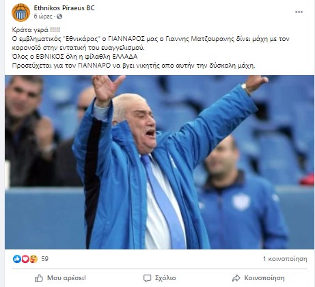Click the comment speech bubble icon

pyautogui.click(x=147, y=278)
